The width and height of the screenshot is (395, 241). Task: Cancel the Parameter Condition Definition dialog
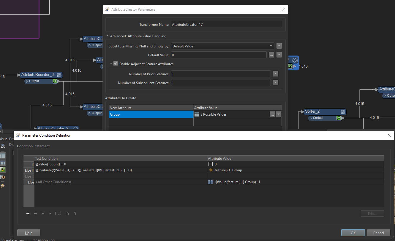point(379,233)
